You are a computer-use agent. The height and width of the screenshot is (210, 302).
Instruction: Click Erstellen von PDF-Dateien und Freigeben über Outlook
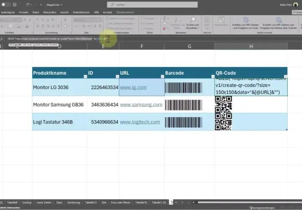(x=279, y=23)
